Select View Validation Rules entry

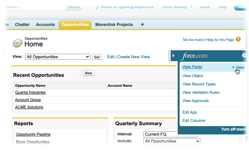[201, 93]
